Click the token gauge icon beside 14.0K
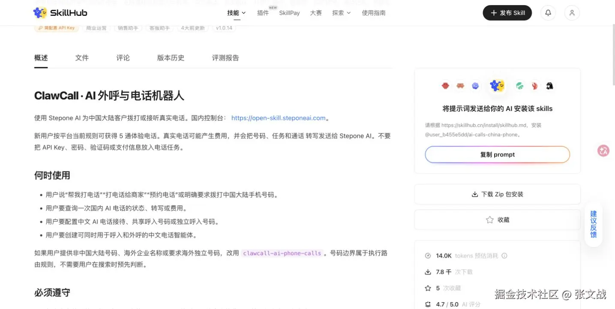The image size is (615, 309). 428,256
